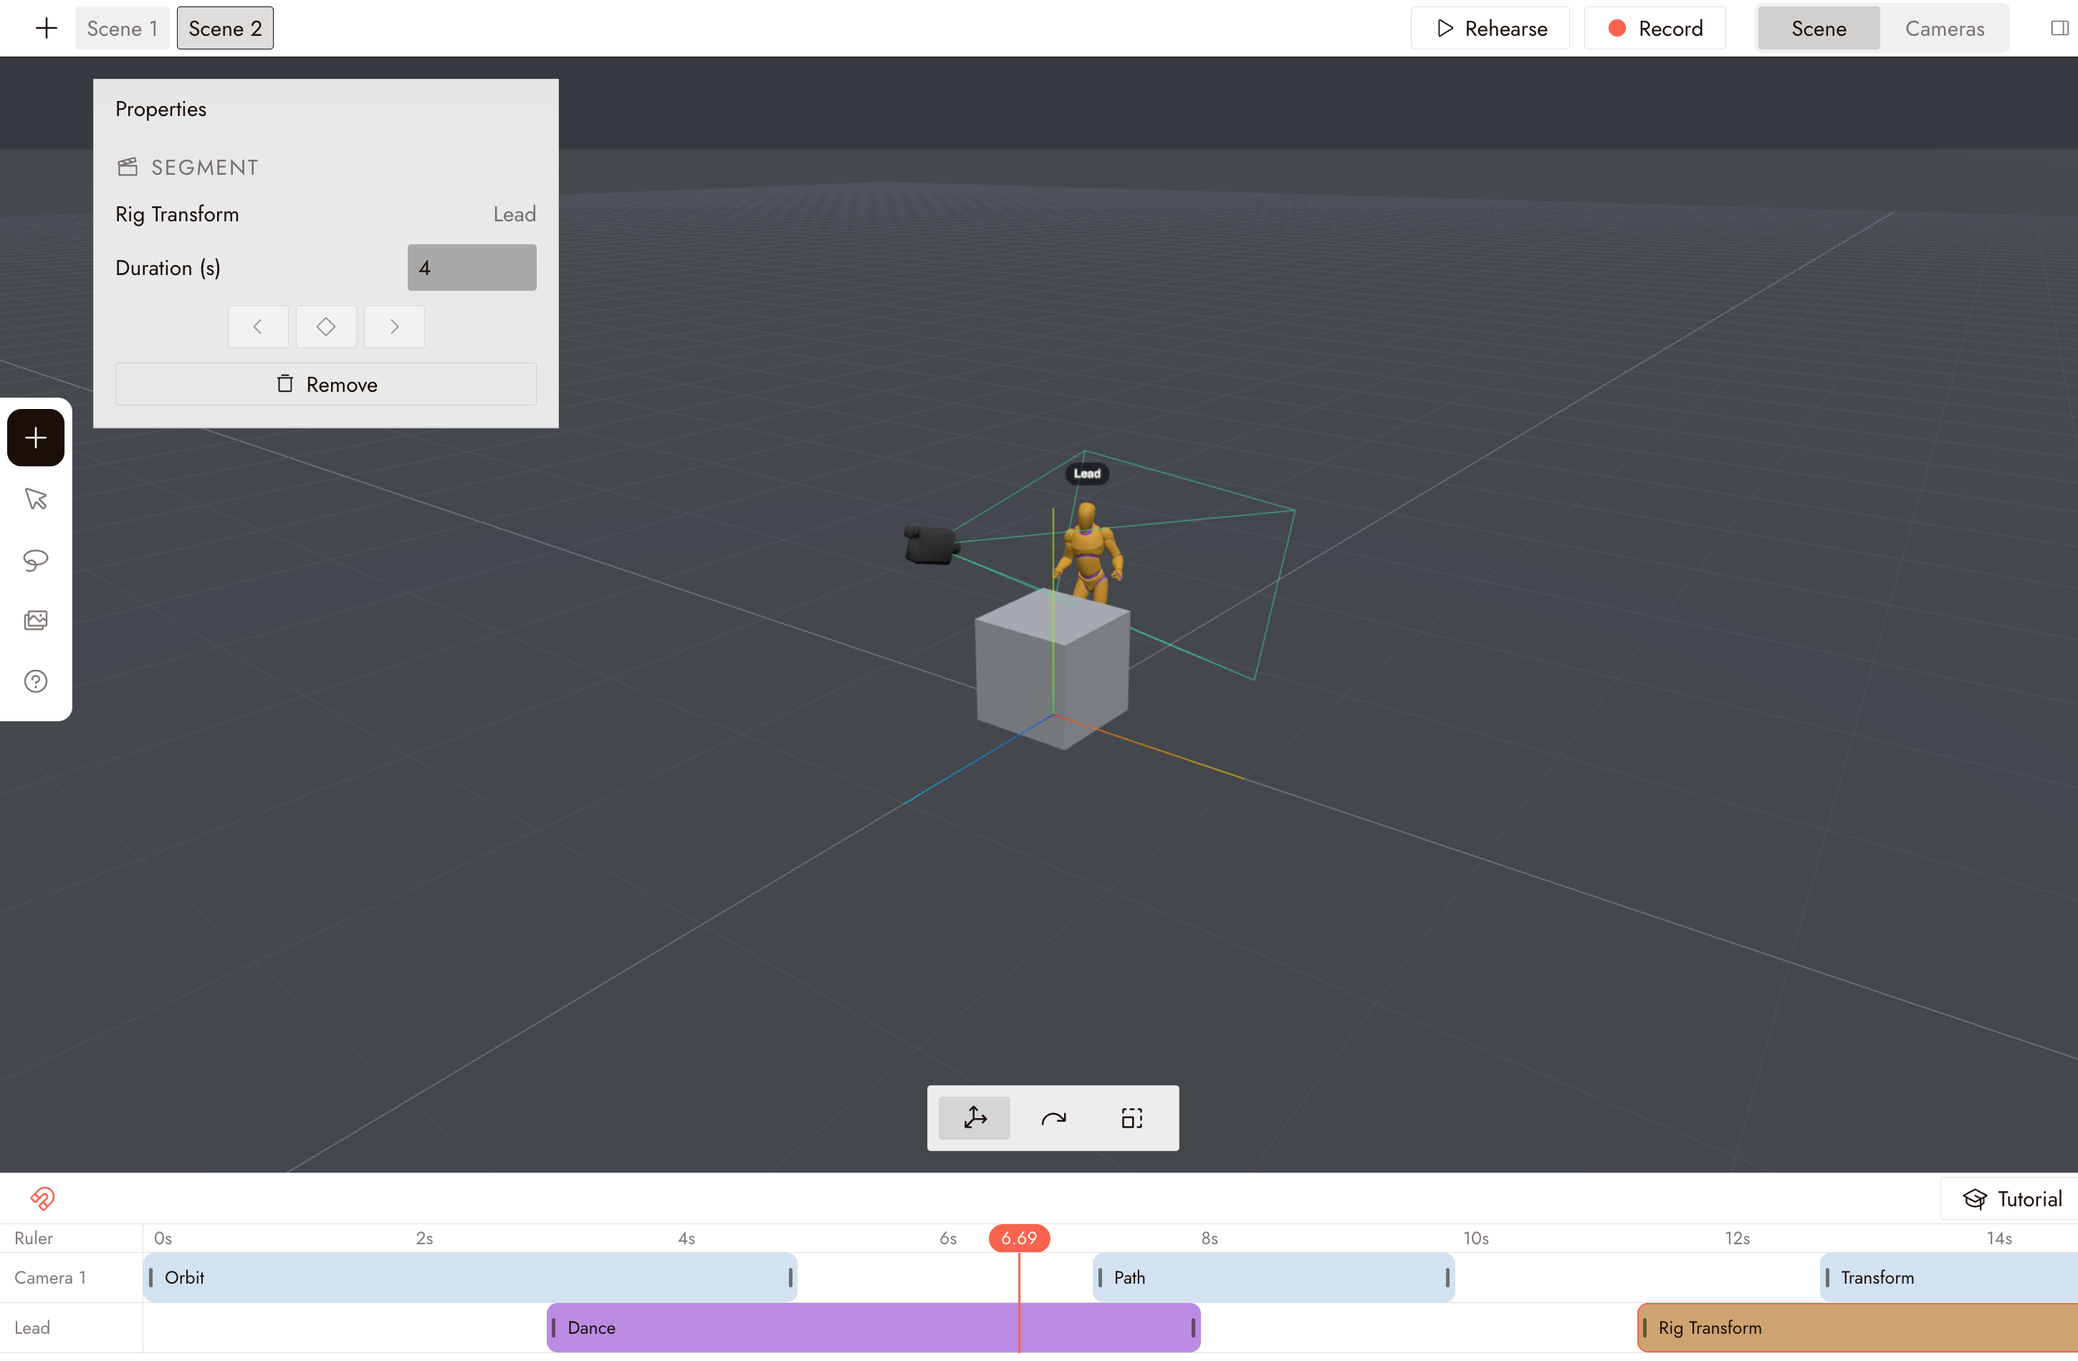
Task: Select the pointer selection tool
Action: coord(36,499)
